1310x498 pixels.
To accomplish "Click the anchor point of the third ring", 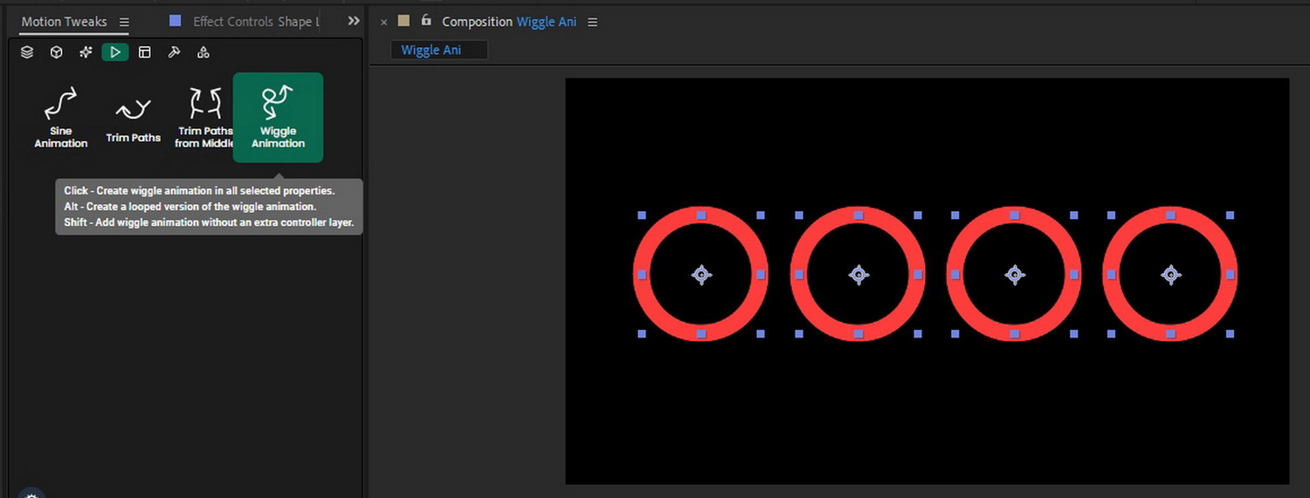I will [x=1014, y=275].
